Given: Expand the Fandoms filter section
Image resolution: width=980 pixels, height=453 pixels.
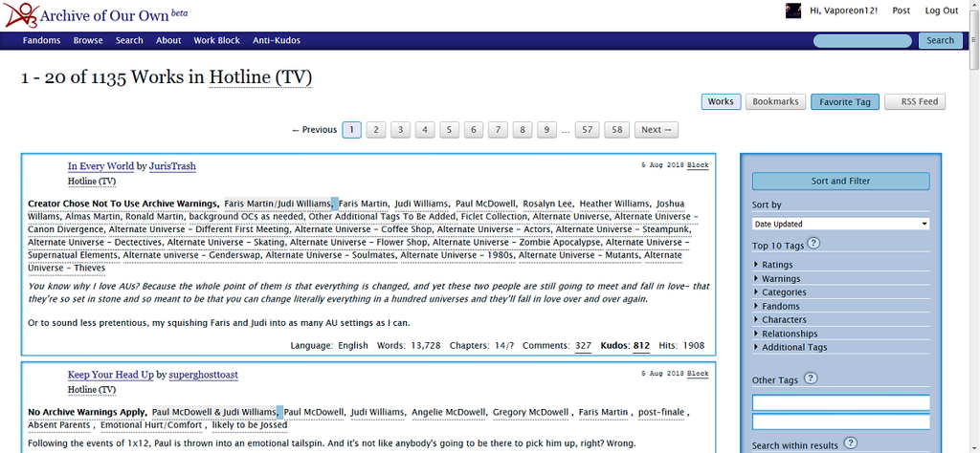Looking at the screenshot, I should [x=781, y=306].
